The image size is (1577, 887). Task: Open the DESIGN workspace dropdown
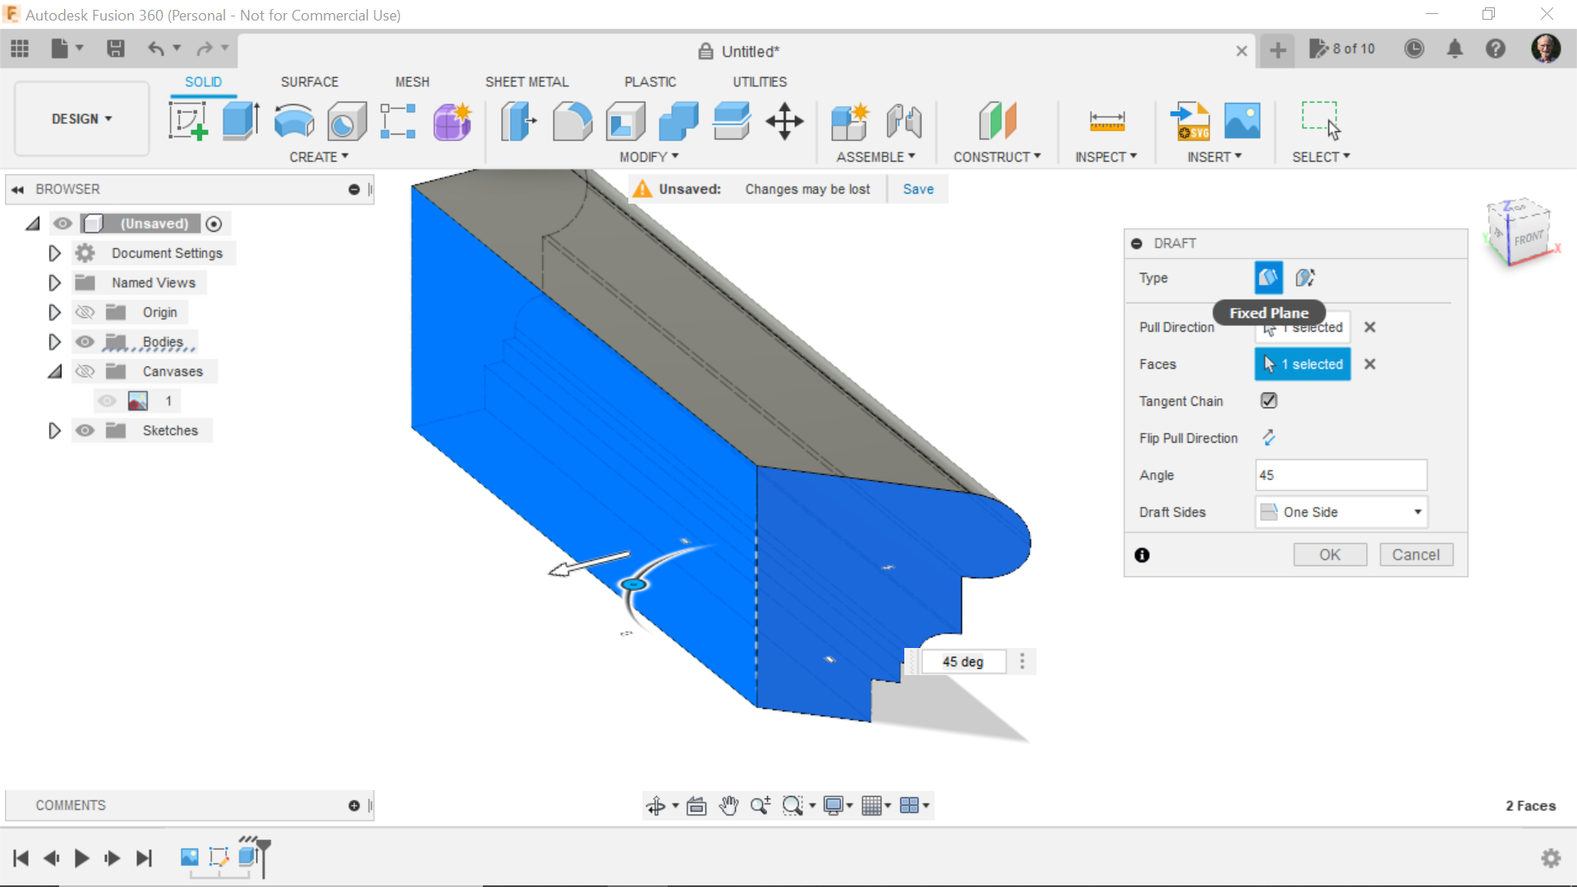tap(81, 119)
